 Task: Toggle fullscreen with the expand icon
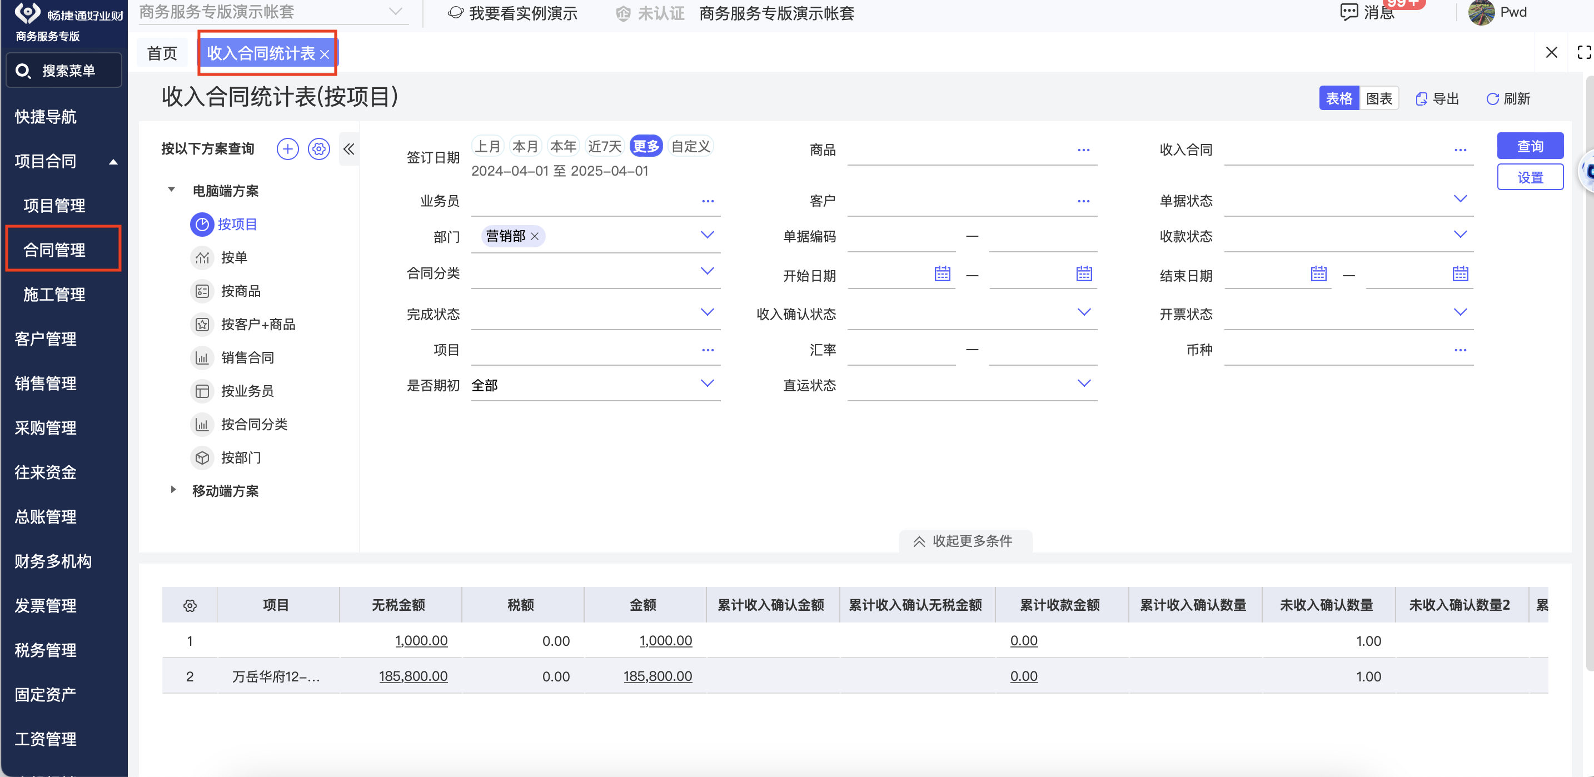(x=1584, y=53)
